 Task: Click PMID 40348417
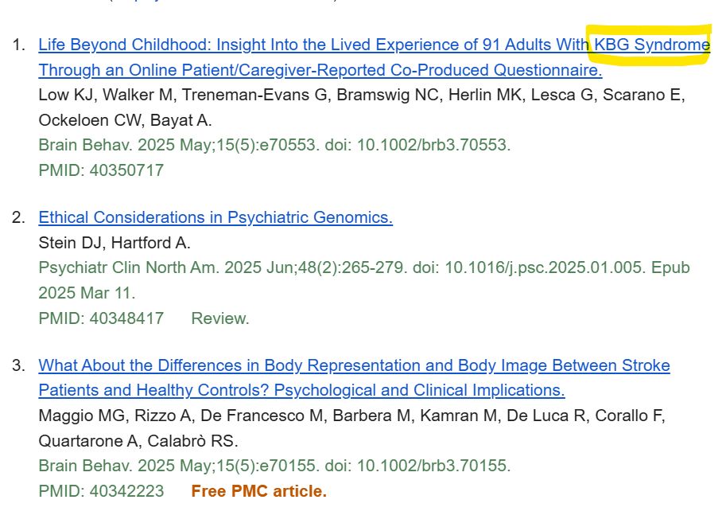[x=101, y=318]
